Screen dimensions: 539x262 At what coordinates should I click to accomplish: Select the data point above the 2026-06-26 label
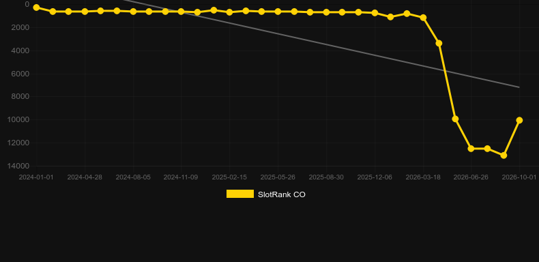coord(471,149)
